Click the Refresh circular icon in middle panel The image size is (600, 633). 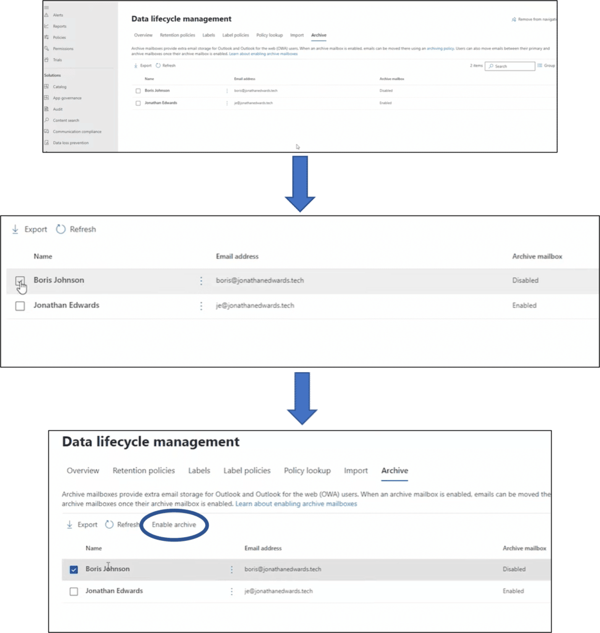coord(61,229)
